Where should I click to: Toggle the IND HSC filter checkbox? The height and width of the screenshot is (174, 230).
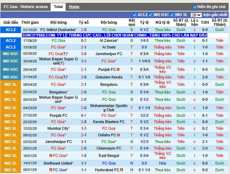pos(151,15)
